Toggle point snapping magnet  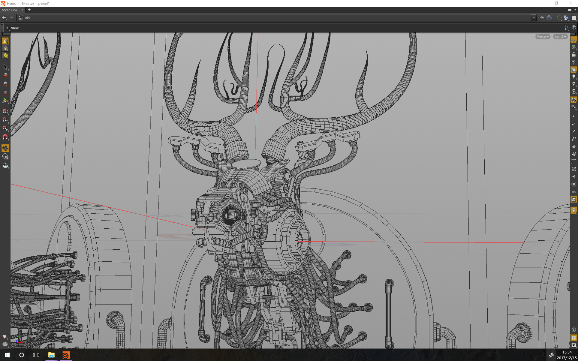(x=5, y=128)
